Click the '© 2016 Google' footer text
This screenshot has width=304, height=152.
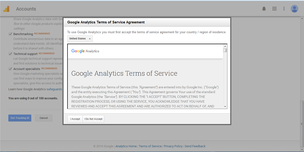tap(103, 146)
